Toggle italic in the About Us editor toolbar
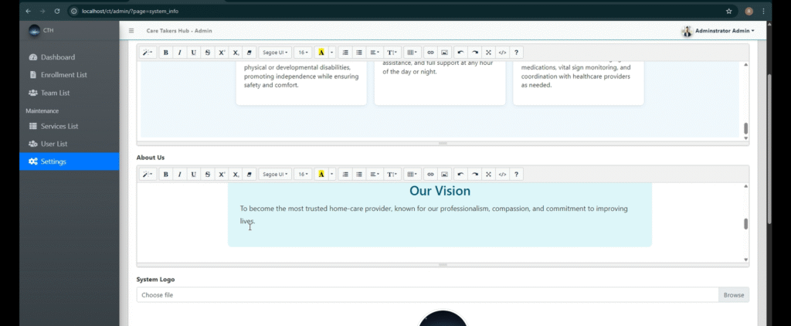 179,174
